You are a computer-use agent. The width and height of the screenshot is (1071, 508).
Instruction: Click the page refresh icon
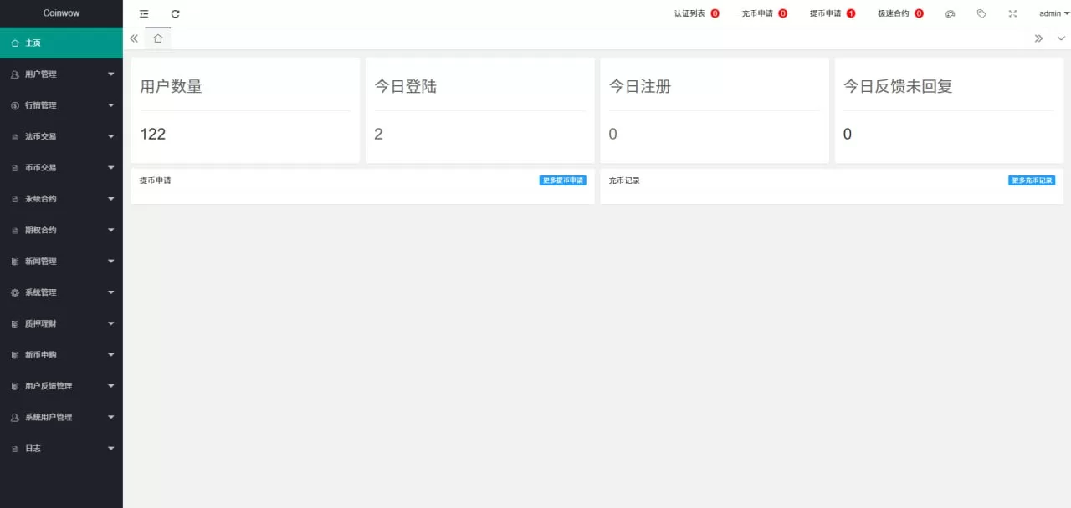(175, 13)
